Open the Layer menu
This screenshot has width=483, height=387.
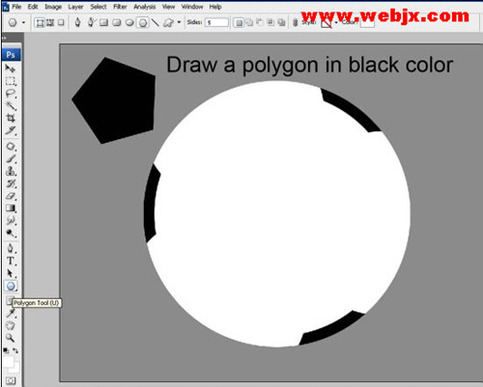point(75,7)
